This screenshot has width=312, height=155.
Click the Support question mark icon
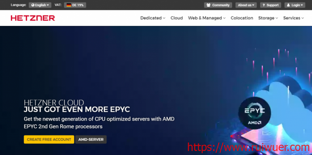(264, 5)
